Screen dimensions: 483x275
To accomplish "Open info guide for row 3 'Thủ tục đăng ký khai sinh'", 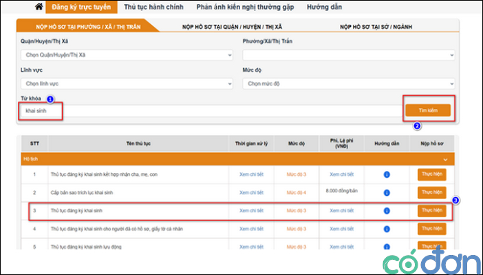I will click(x=387, y=211).
